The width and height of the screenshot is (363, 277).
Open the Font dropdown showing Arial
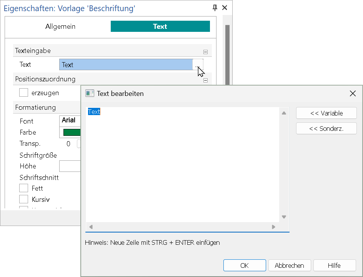pos(70,120)
